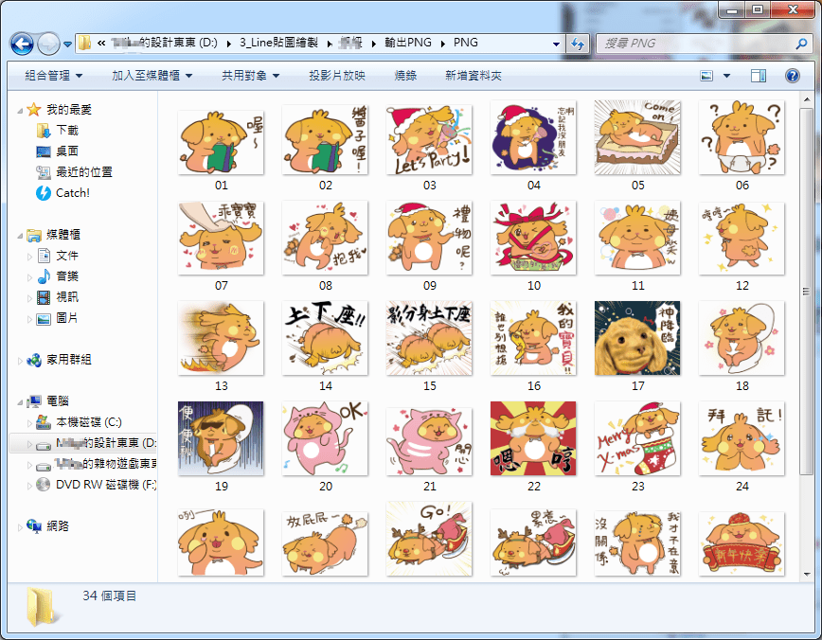Select thumbnail 01 dog with book
Viewport: 822px width, 640px height.
(221, 142)
